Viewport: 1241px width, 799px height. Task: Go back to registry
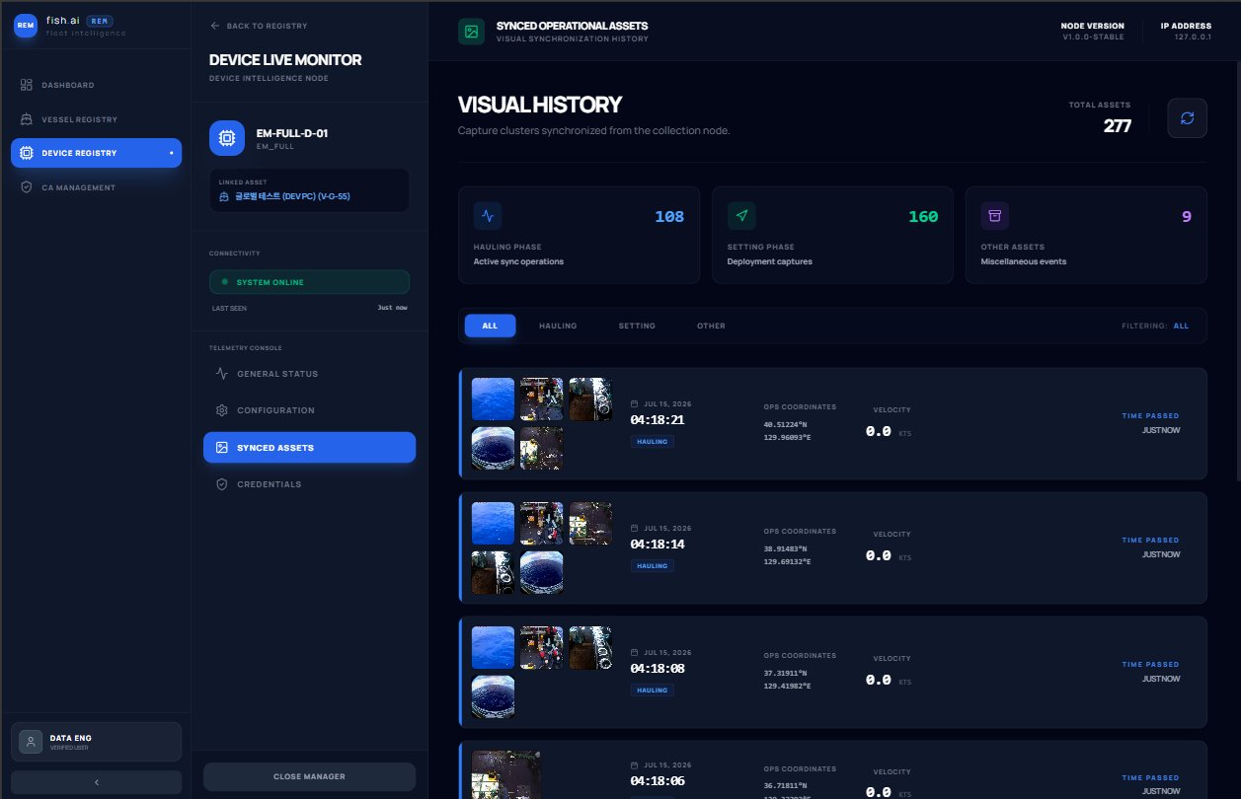pyautogui.click(x=259, y=26)
